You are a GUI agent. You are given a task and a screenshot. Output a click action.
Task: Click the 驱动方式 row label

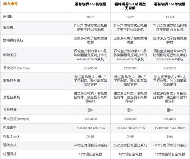pyautogui.click(x=10, y=145)
